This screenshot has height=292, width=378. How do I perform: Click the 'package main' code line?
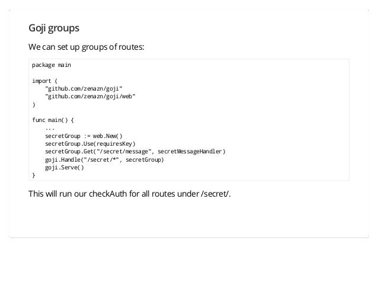[x=52, y=65]
